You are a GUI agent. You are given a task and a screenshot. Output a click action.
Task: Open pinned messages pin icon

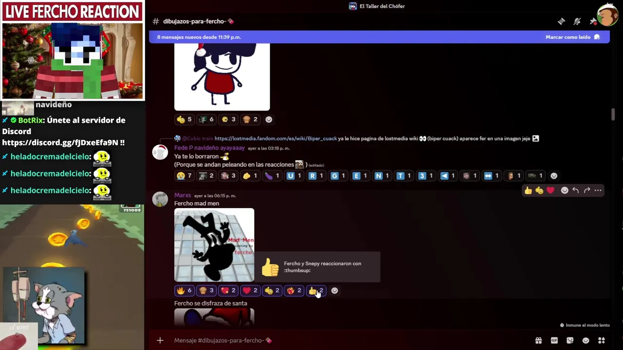593,21
